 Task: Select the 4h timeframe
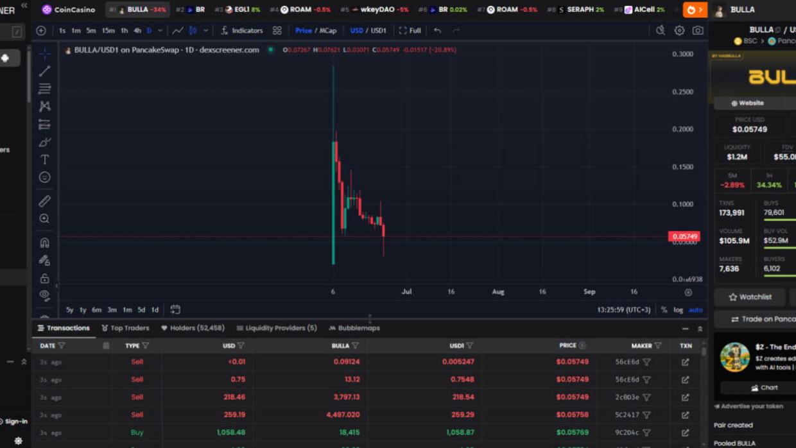tap(137, 30)
